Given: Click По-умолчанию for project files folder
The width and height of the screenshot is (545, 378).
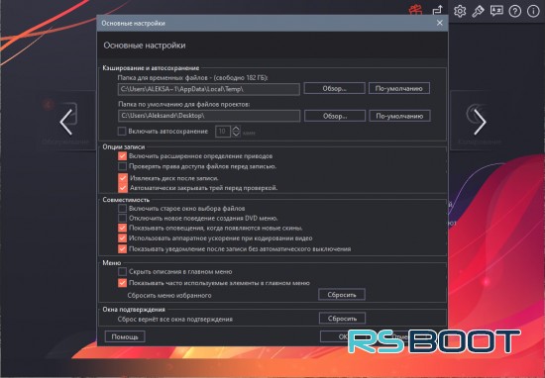Looking at the screenshot, I should (399, 116).
